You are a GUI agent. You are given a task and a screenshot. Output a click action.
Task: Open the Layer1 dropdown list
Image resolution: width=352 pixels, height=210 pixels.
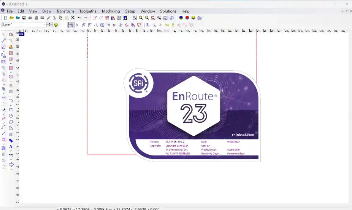pos(44,25)
